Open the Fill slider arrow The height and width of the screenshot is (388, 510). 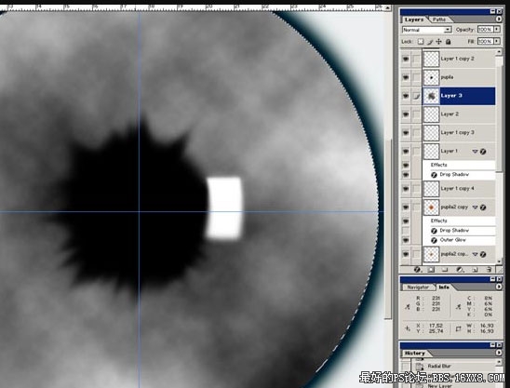(497, 41)
